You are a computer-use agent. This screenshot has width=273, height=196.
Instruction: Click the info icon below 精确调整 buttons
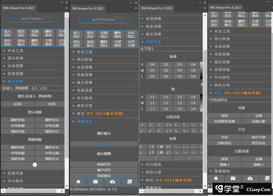(x=35, y=165)
